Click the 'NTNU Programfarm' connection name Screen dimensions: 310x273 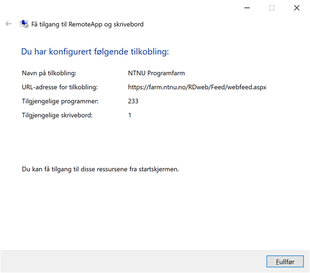(x=156, y=73)
